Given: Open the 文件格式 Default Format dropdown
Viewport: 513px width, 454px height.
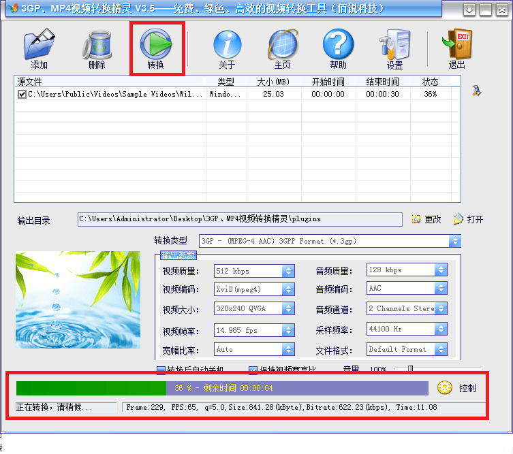Looking at the screenshot, I should point(441,349).
